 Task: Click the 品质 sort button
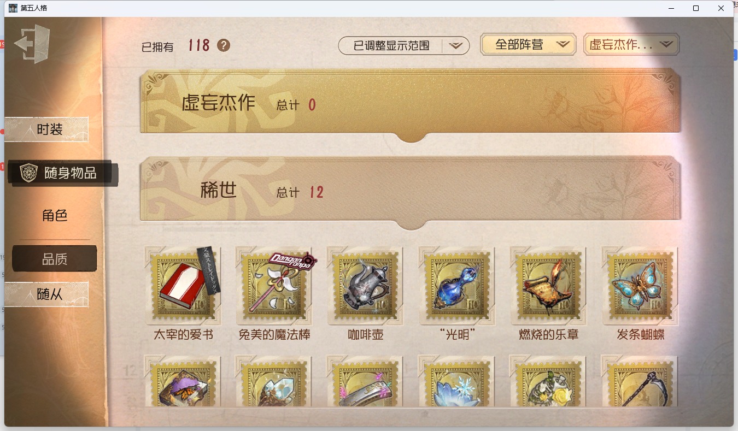click(x=55, y=259)
